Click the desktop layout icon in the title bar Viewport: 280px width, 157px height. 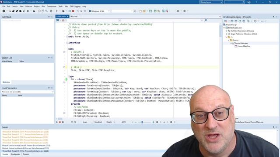point(249,2)
